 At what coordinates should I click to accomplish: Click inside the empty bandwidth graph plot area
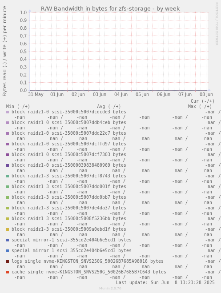pyautogui.click(x=119, y=52)
